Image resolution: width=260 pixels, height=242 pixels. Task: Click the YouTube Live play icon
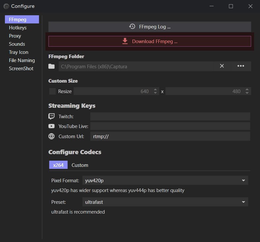(51, 126)
